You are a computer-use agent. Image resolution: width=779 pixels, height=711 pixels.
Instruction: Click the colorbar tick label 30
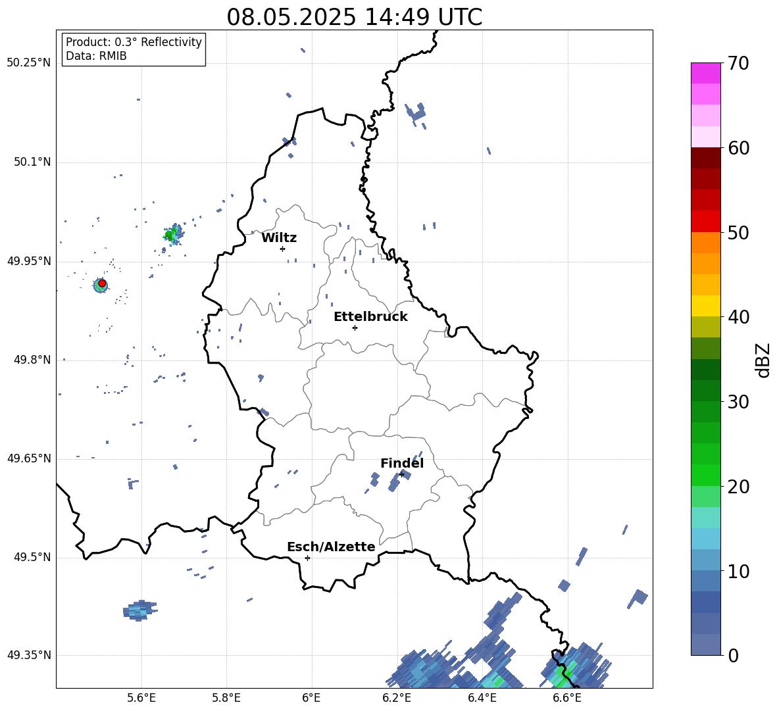point(738,402)
